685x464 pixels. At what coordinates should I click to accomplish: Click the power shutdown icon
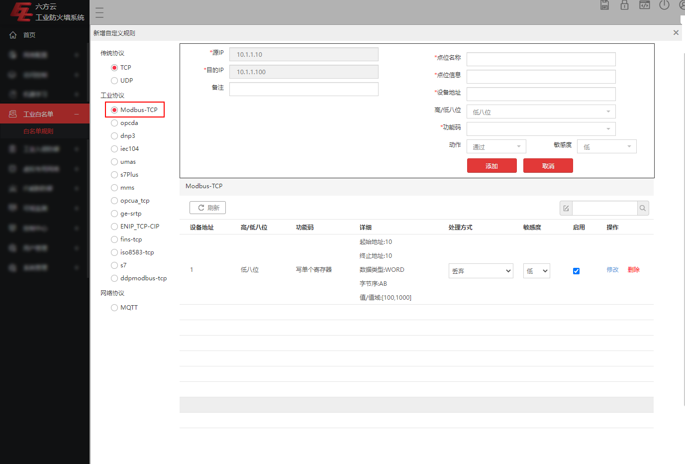[x=664, y=5]
